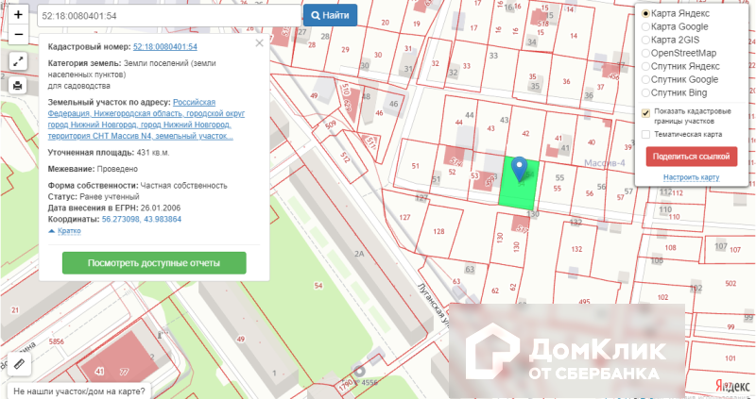Viewport: 756px width, 399px height.
Task: Click Не нашли участок/дом на карте? button
Action: click(79, 391)
